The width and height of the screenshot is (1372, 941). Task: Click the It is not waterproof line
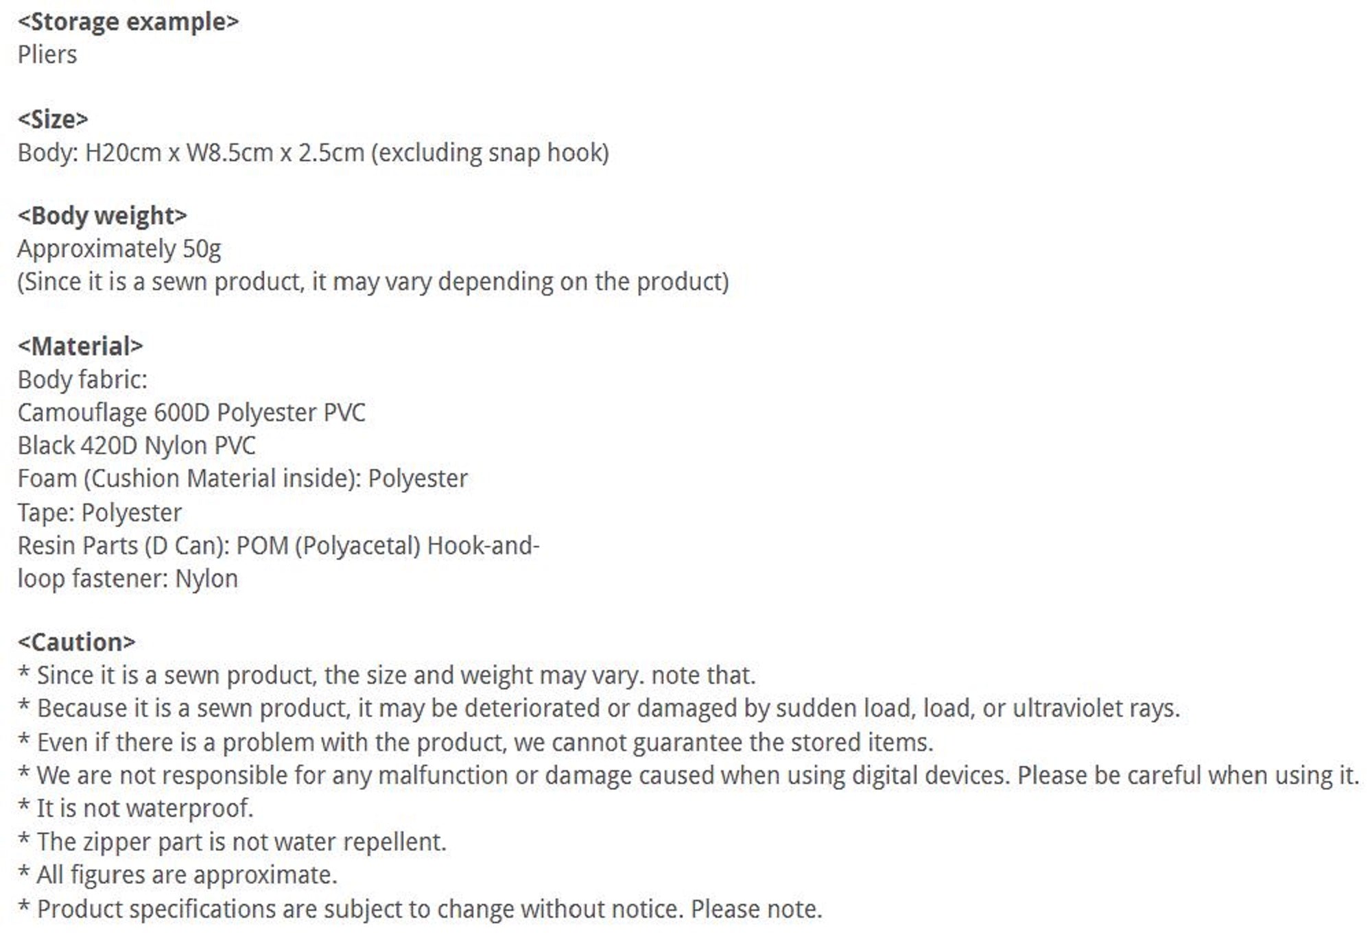(136, 809)
